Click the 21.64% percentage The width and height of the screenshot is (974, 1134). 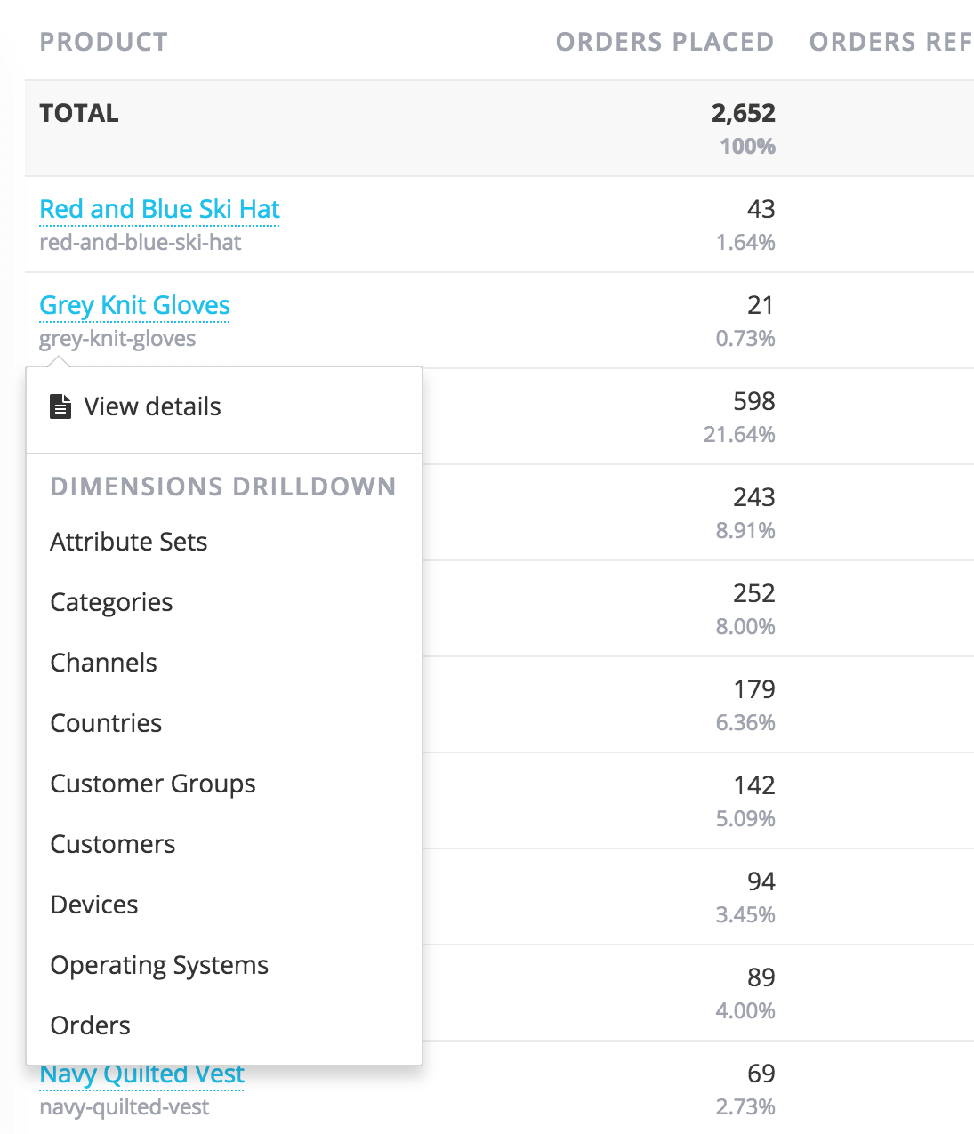[x=739, y=434]
